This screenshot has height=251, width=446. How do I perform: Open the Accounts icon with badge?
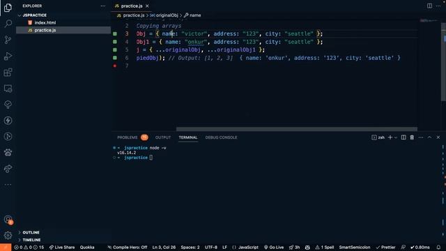click(8, 220)
